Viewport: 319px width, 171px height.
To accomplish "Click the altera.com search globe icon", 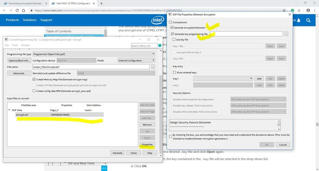I will pos(160,46).
